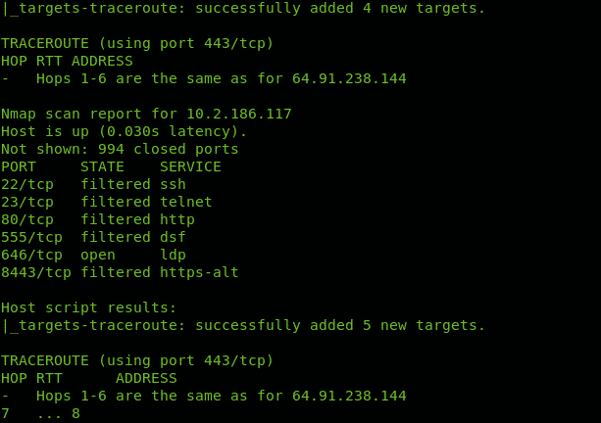This screenshot has width=601, height=423.
Task: Click the 555/tcp port entry
Action: (31, 238)
